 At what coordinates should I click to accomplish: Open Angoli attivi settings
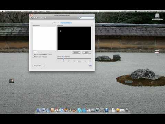(38, 66)
